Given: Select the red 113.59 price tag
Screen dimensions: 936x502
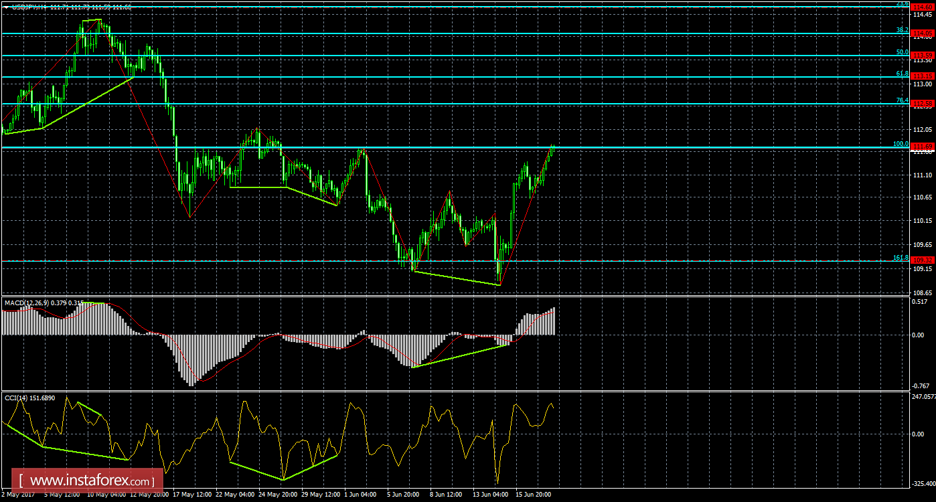Looking at the screenshot, I should click(x=924, y=54).
